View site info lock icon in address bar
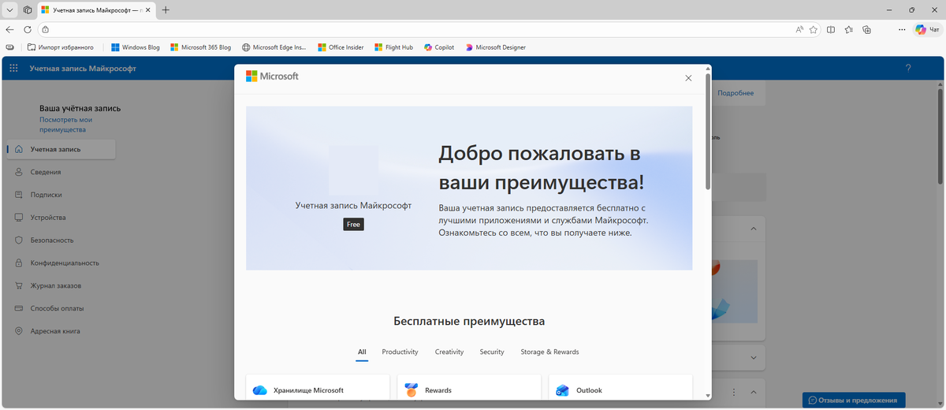The image size is (946, 410). (x=46, y=29)
